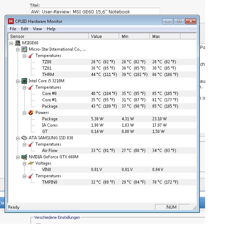Select the VIN0 voltage row
The width and height of the screenshot is (236, 248).
pos(119,170)
